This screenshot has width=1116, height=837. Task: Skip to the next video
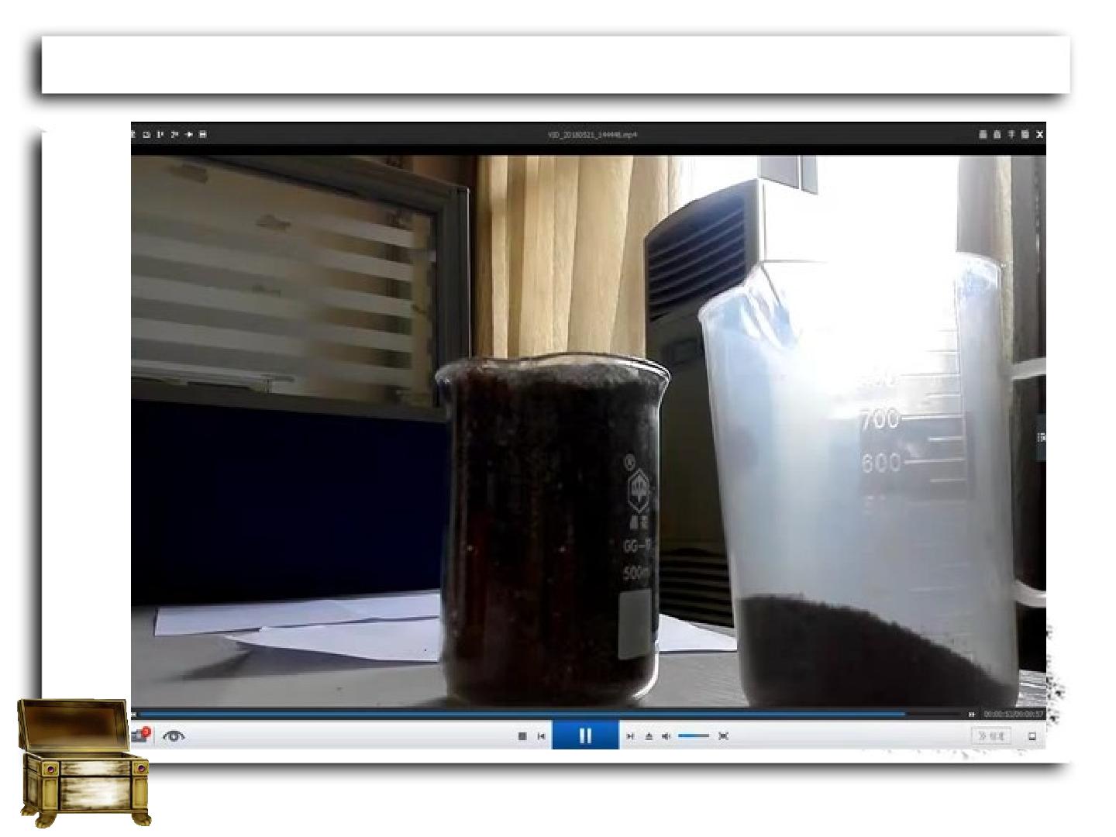coord(630,736)
